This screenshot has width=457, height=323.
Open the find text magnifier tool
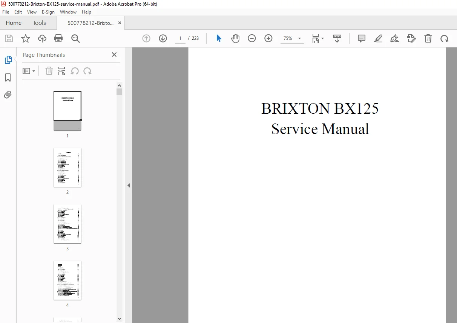75,38
